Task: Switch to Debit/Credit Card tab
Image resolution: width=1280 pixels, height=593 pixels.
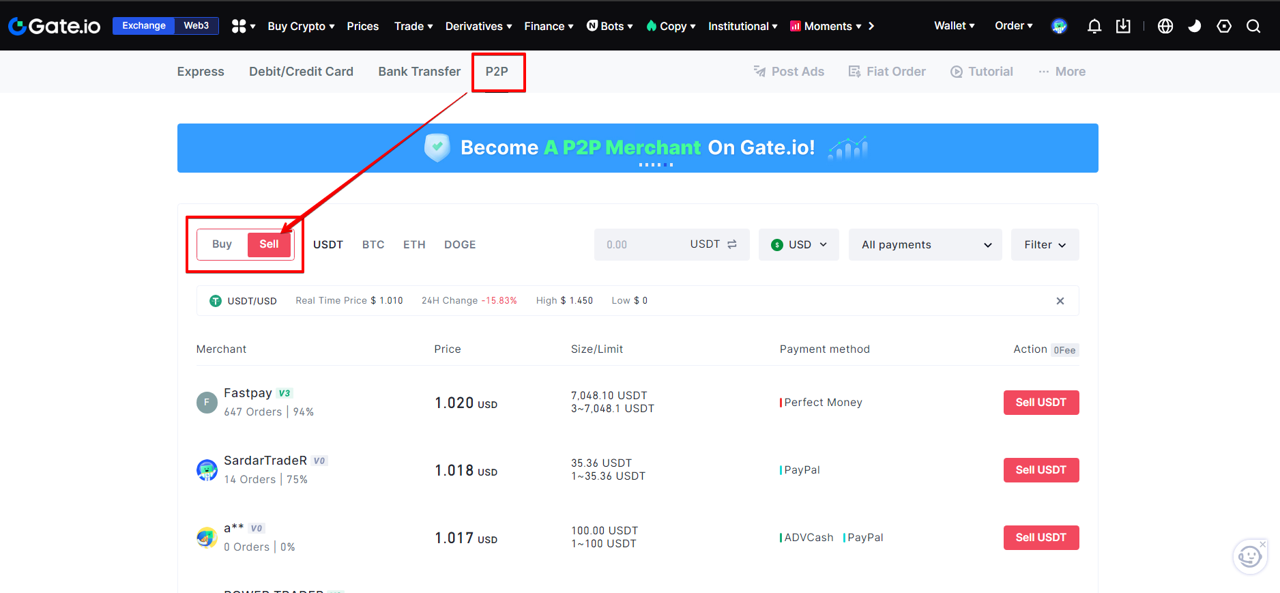Action: 301,72
